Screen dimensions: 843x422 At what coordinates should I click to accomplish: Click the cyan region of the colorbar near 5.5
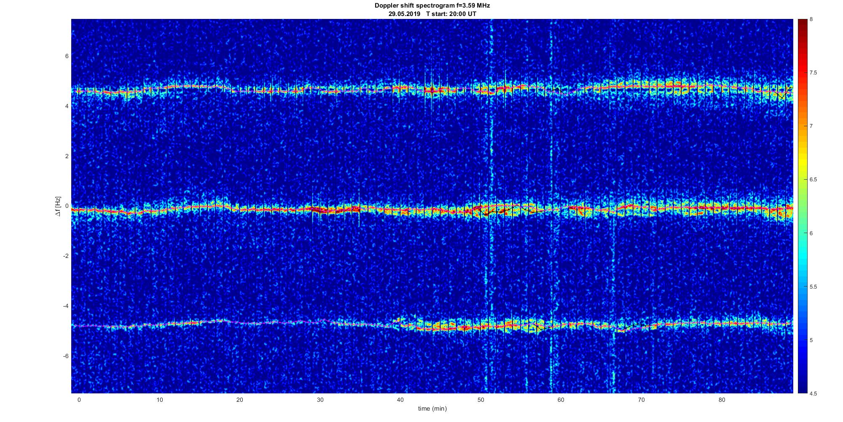801,287
